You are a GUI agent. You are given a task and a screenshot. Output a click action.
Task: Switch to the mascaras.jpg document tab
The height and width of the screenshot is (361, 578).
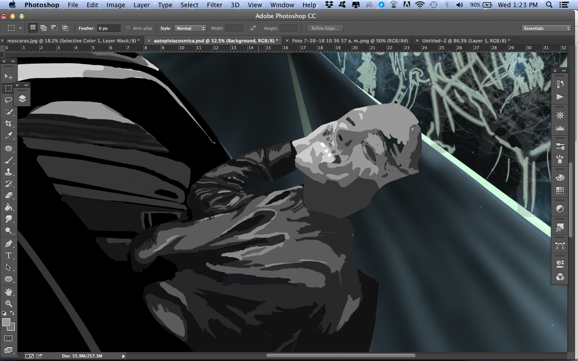click(x=73, y=41)
